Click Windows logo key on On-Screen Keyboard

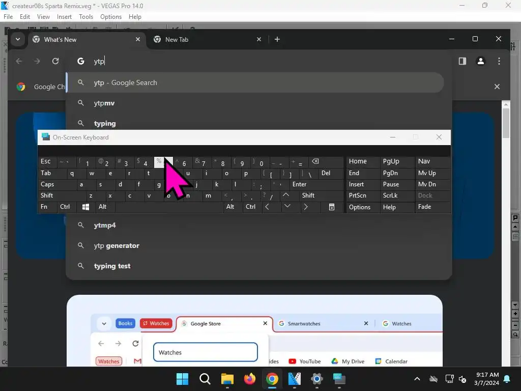tap(85, 207)
